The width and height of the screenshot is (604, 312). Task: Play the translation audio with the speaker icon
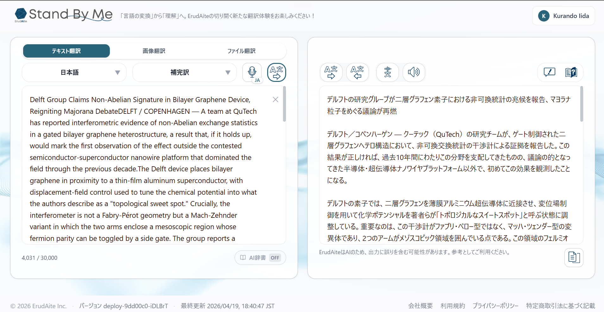click(x=413, y=72)
